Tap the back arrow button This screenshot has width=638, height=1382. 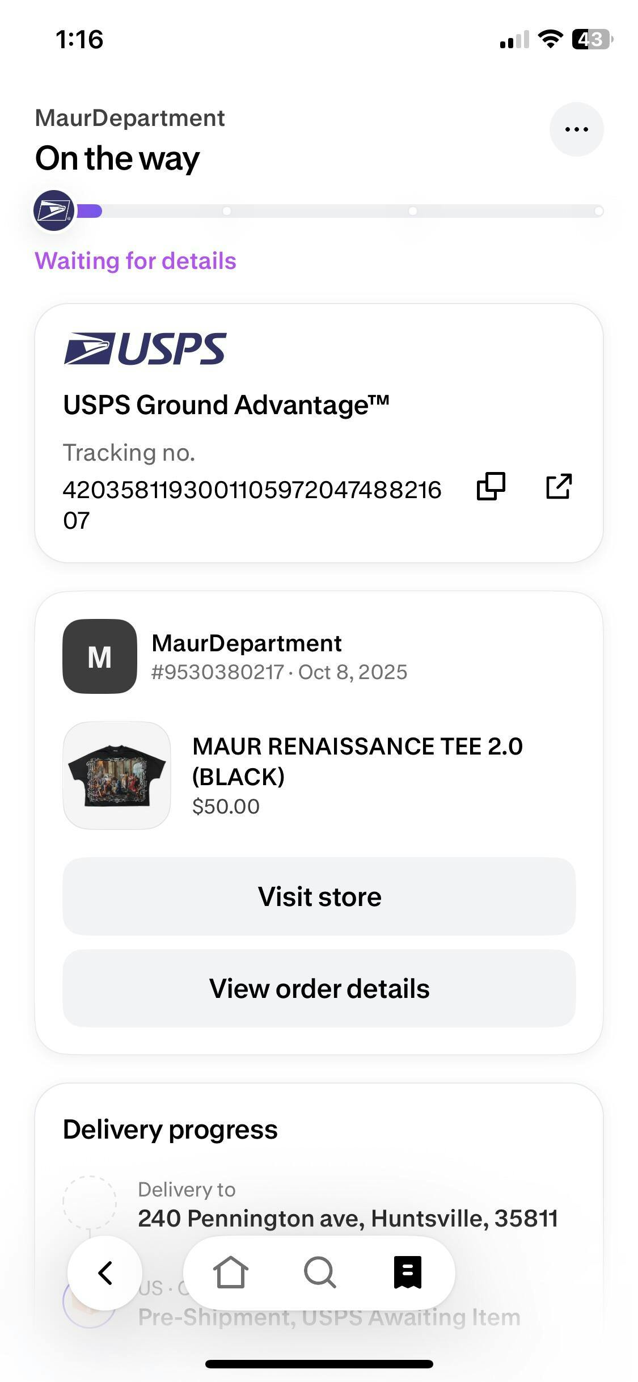(x=105, y=1273)
